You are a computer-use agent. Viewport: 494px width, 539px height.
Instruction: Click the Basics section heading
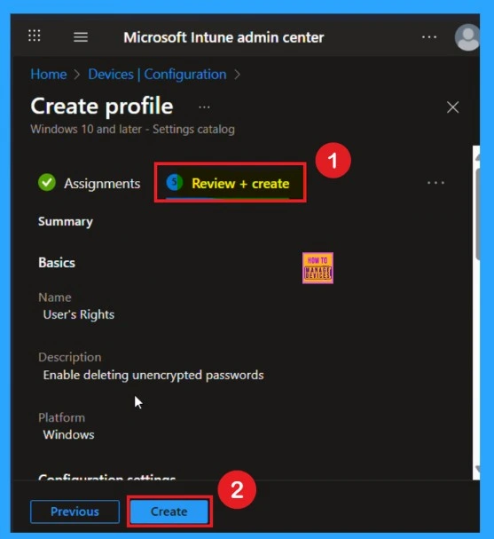click(57, 263)
